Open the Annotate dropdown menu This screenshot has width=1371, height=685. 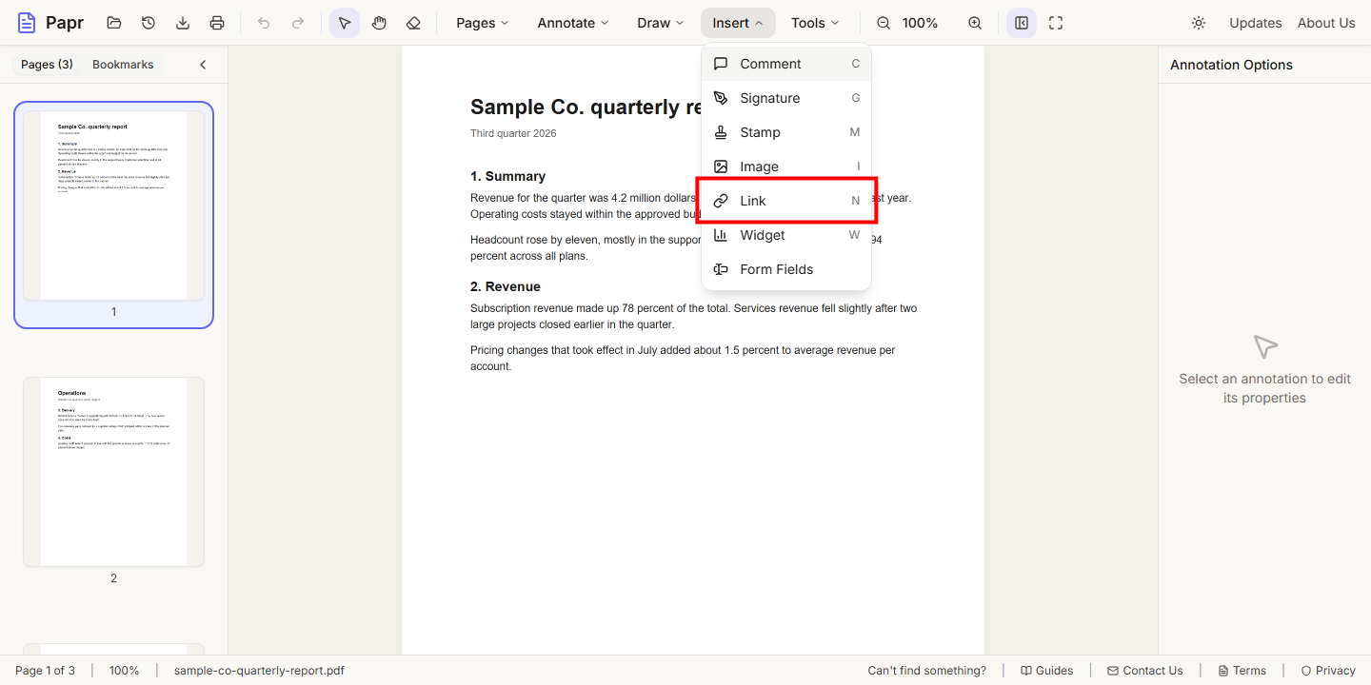coord(573,23)
